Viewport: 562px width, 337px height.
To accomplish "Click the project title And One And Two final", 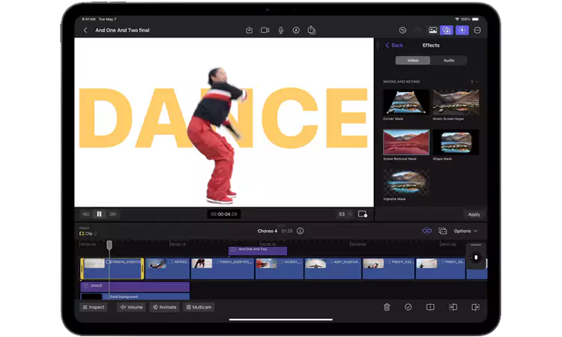I will [x=122, y=31].
